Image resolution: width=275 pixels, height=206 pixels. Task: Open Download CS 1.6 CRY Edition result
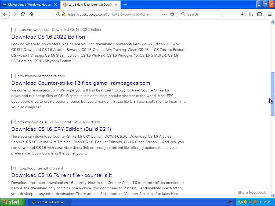(x=61, y=129)
